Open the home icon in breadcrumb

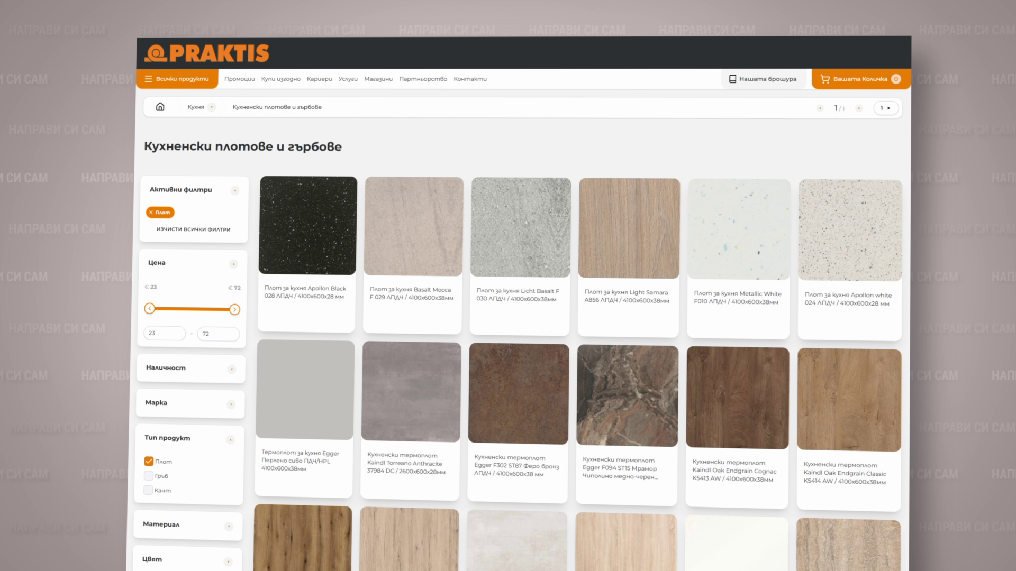[x=160, y=107]
